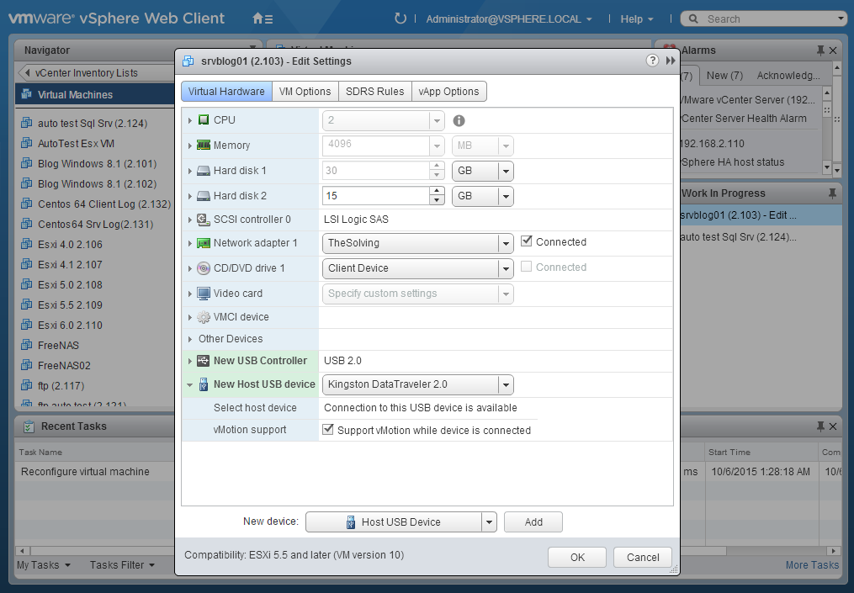This screenshot has width=854, height=593.
Task: Click the FreeNAS VM icon
Action: pos(26,345)
